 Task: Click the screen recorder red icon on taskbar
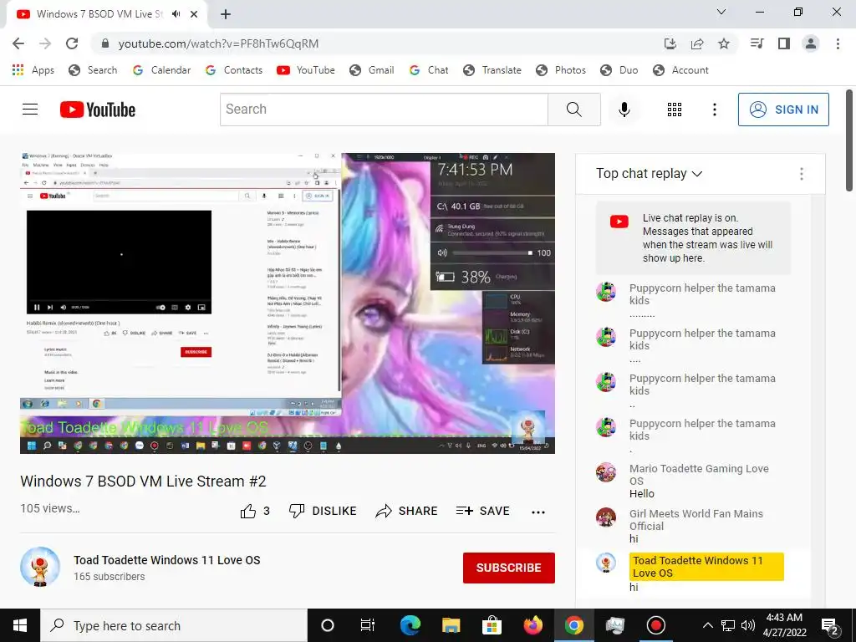655,625
